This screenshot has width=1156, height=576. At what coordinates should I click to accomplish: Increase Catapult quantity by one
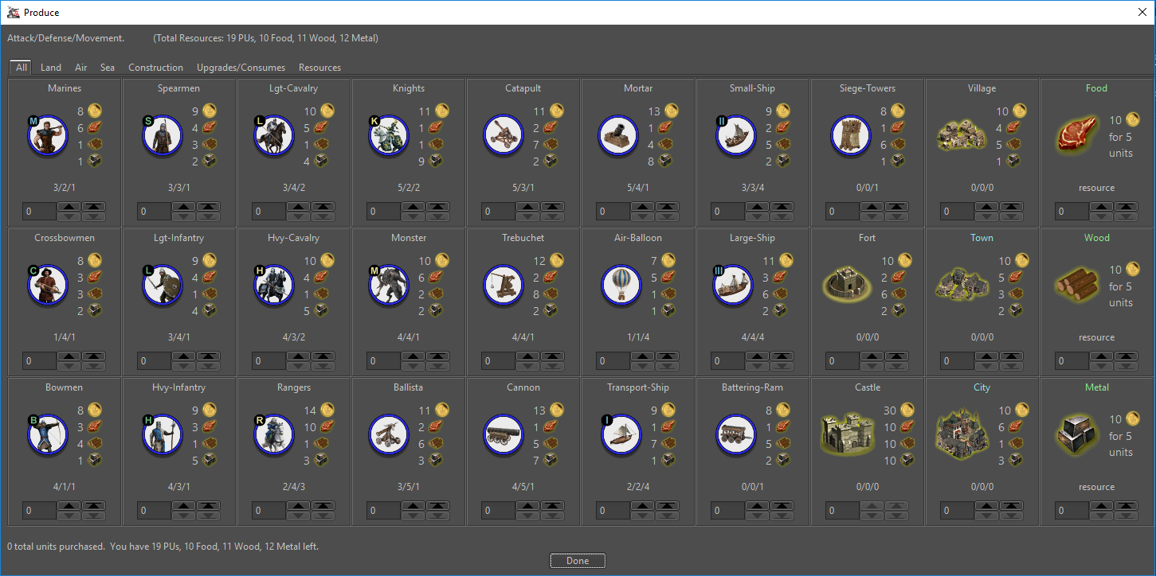click(529, 207)
